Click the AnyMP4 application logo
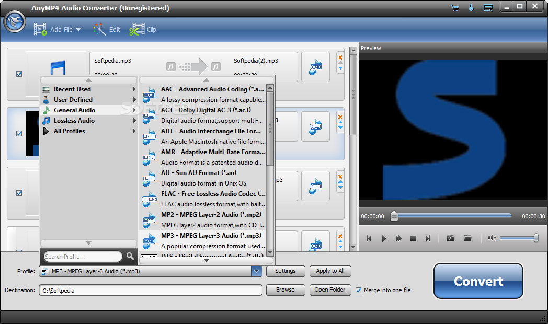The width and height of the screenshot is (548, 324). [x=15, y=21]
